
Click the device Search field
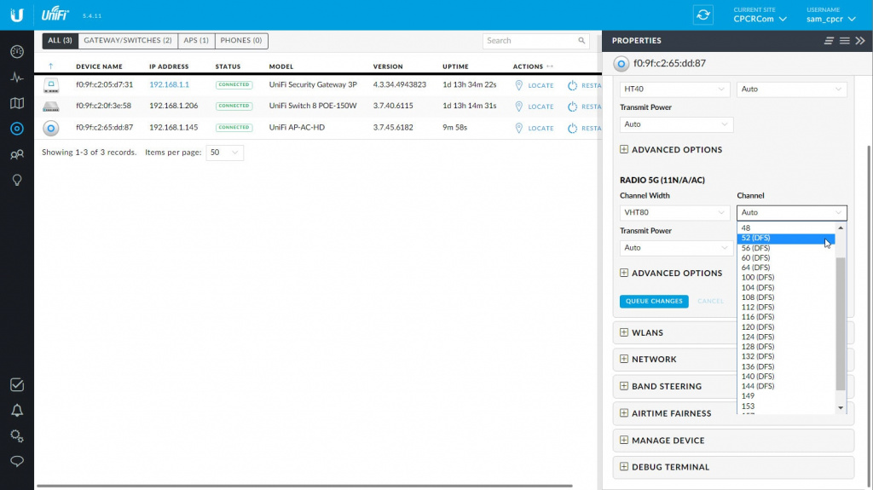(x=529, y=40)
